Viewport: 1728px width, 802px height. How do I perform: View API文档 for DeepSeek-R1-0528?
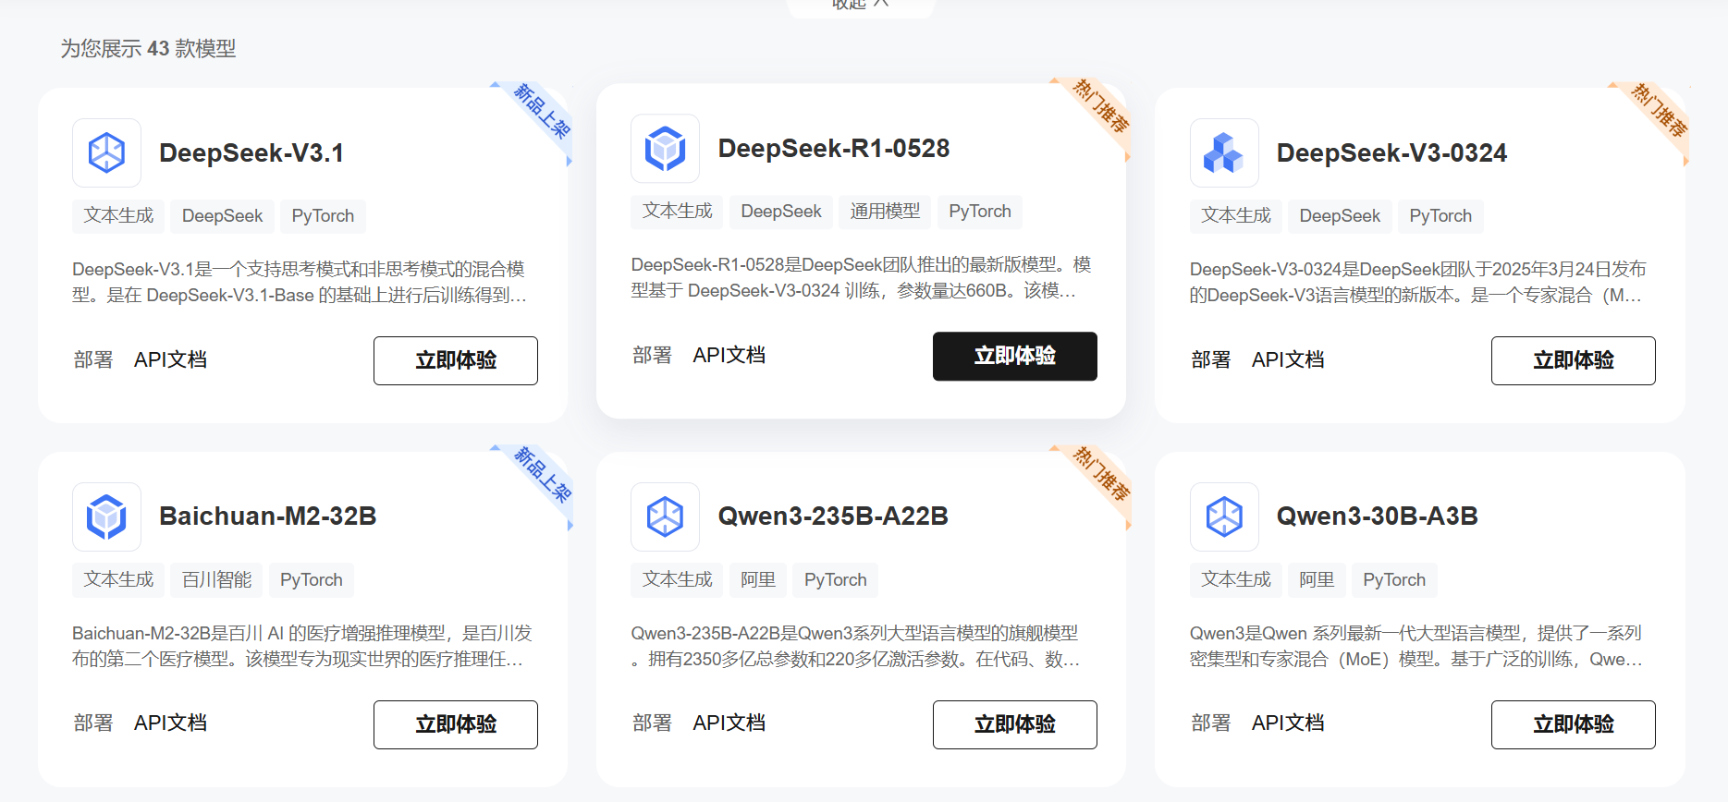coord(729,355)
